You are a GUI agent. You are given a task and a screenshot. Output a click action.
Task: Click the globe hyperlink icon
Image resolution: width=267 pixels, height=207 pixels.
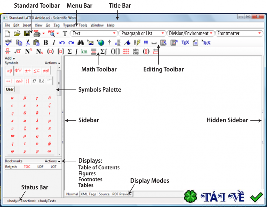tap(101, 43)
